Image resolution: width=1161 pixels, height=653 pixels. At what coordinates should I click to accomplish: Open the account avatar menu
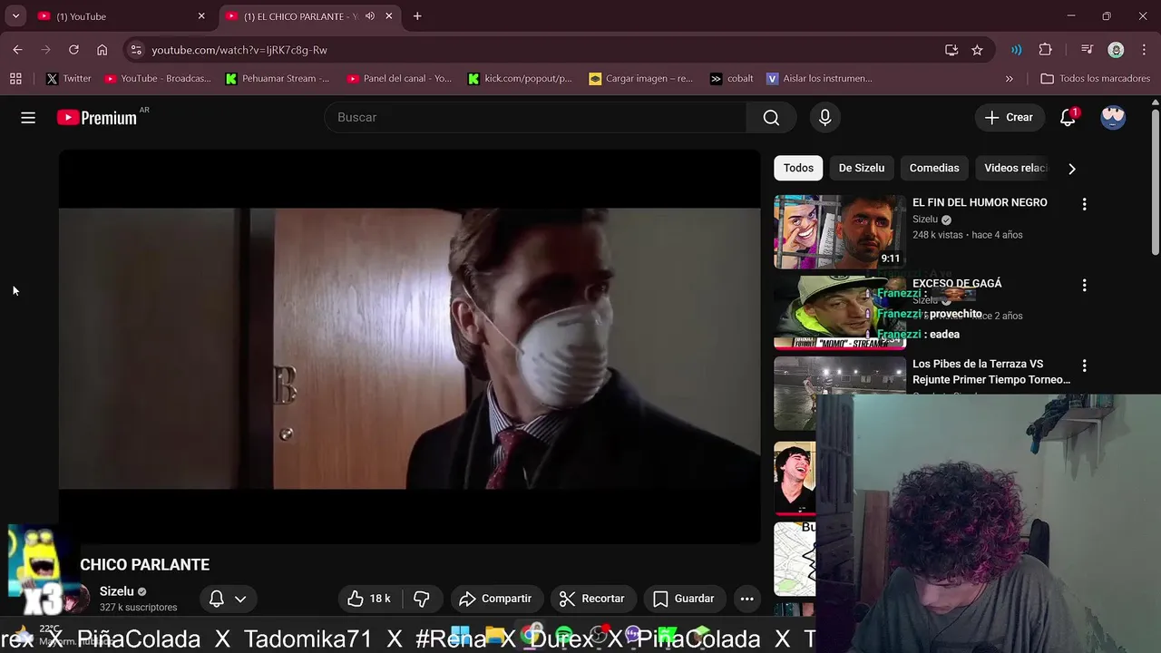tap(1113, 117)
